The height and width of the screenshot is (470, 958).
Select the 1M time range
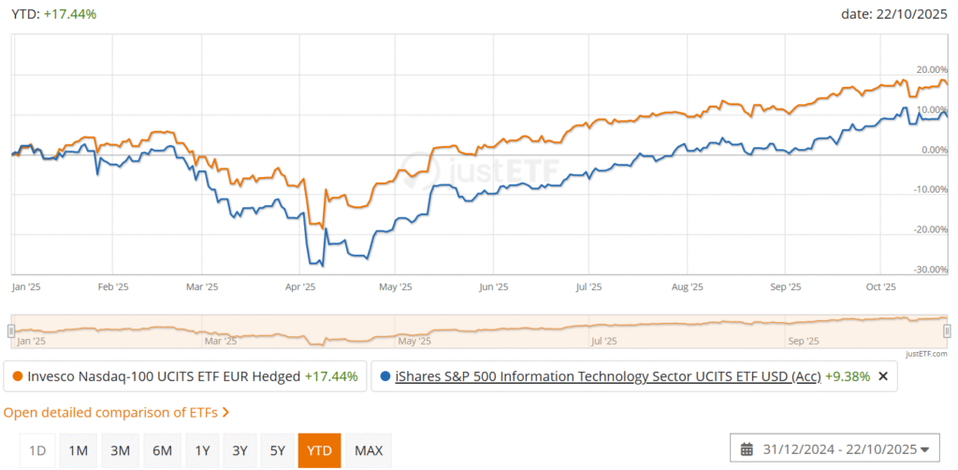79,450
